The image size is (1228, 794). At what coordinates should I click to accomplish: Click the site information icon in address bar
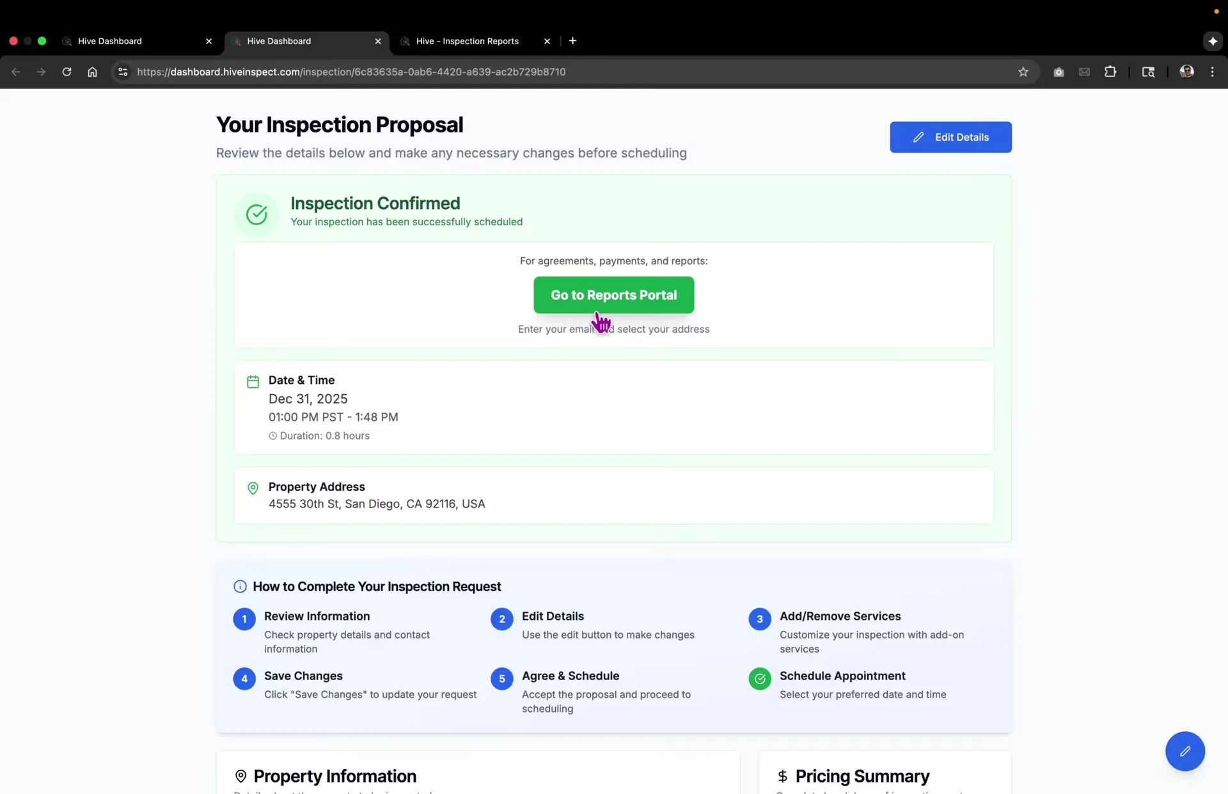coord(123,72)
